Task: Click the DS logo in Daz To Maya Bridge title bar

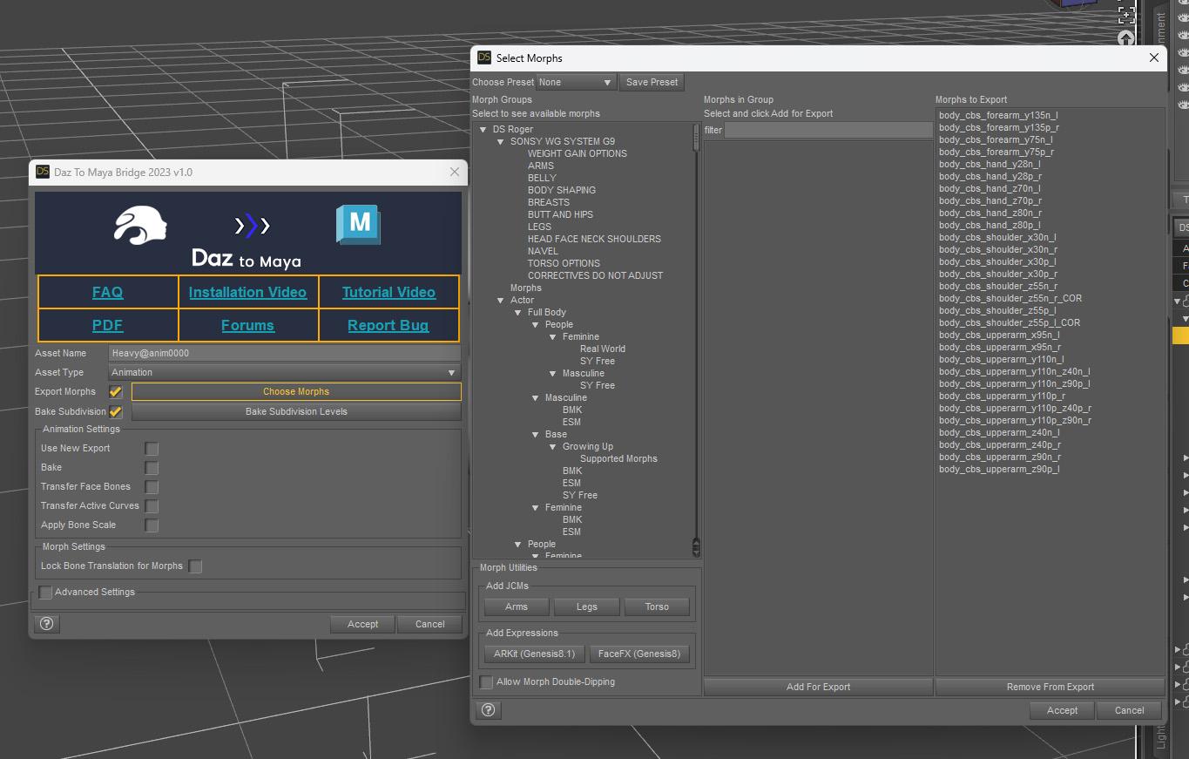Action: click(x=42, y=172)
